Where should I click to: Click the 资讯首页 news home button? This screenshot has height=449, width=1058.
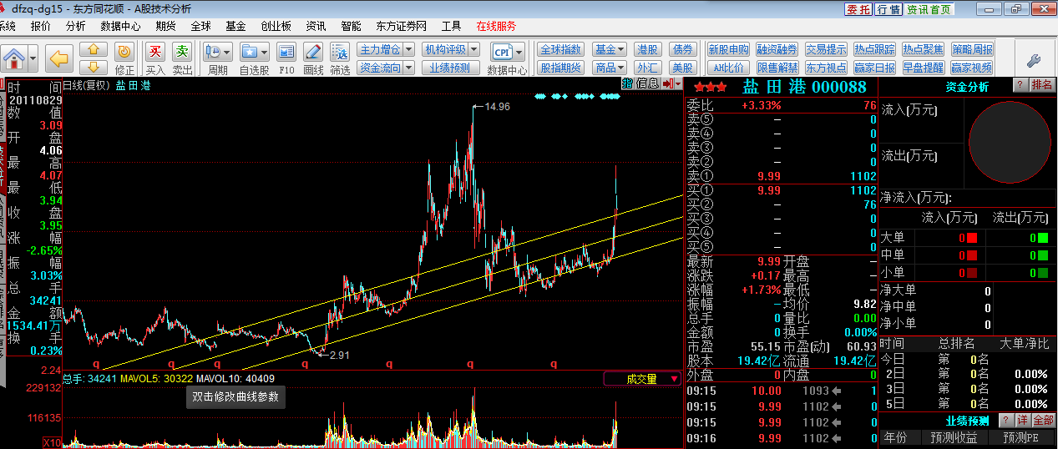pos(929,9)
